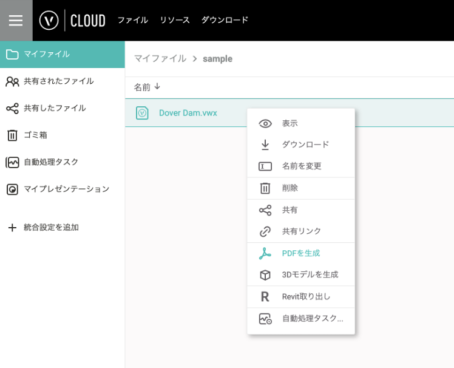The width and height of the screenshot is (454, 368).
Task: Open the hamburger menu
Action: tap(16, 21)
